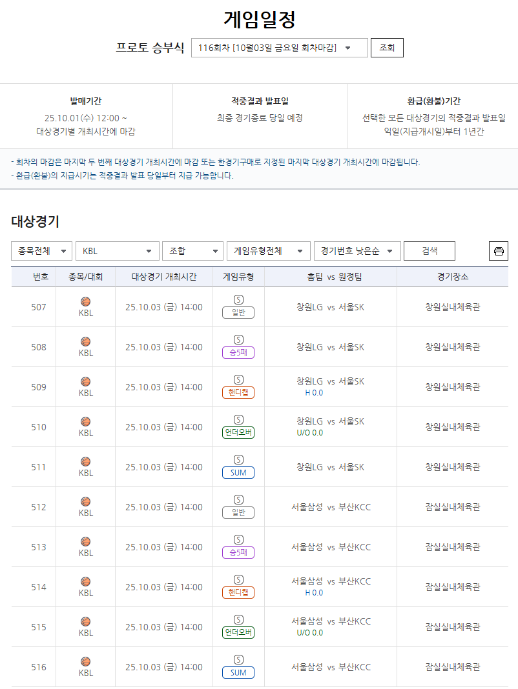Screen dimensions: 518x689
Task: Click the print icon above the schedule table
Action: (x=497, y=251)
